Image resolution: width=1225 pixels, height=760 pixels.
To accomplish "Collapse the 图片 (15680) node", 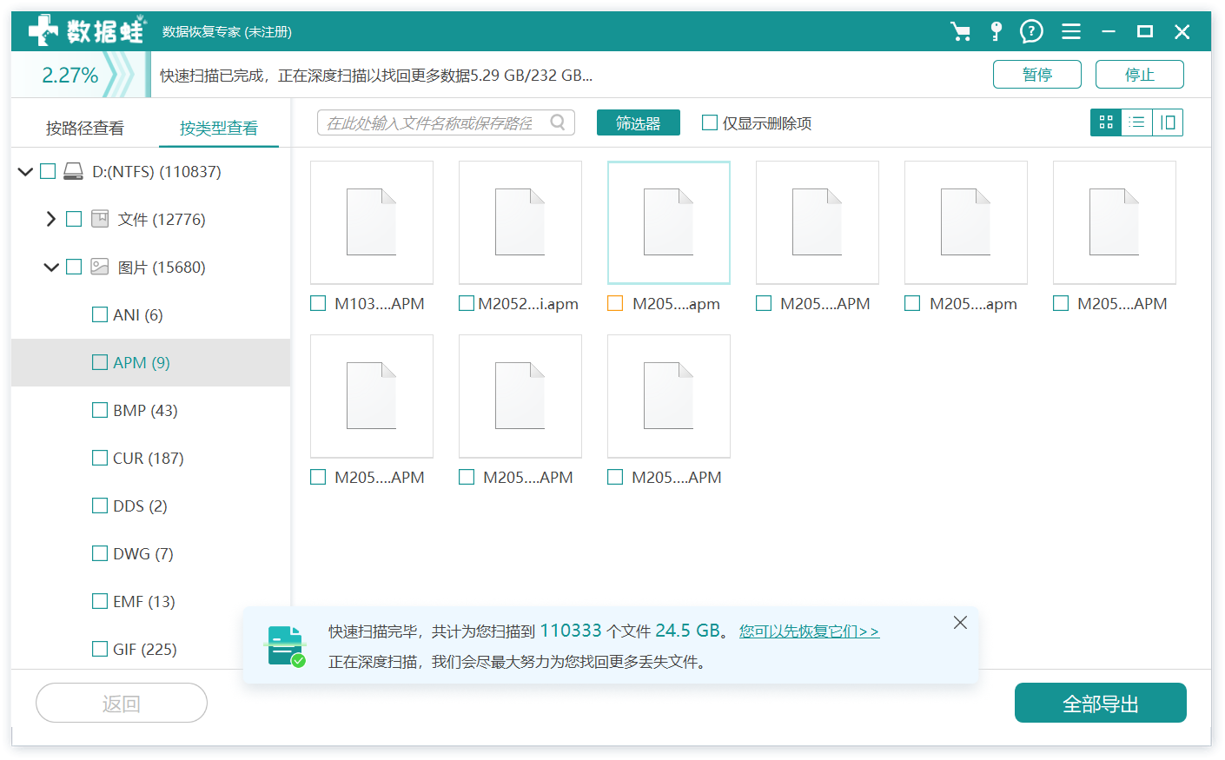I will pos(51,268).
